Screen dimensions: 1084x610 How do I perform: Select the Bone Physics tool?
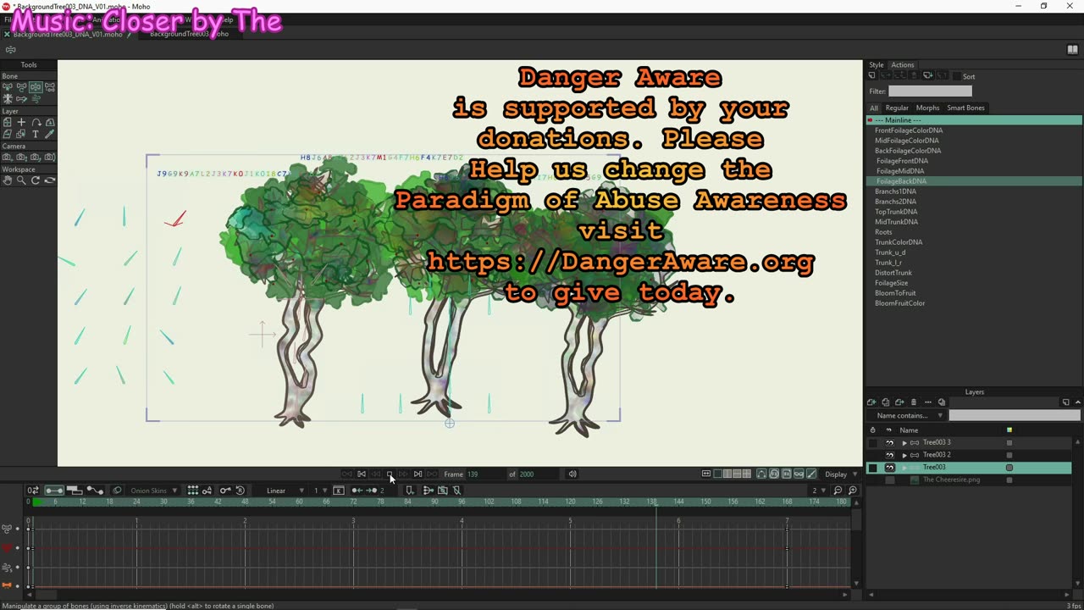pos(36,99)
